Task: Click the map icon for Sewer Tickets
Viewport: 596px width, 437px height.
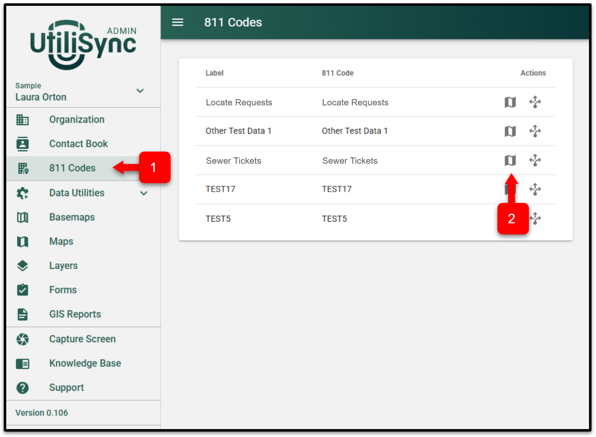Action: click(510, 160)
